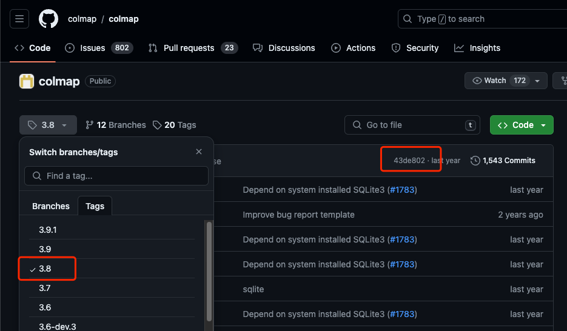Viewport: 567px width, 331px height.
Task: Click the Issues count badge 802
Action: click(x=122, y=48)
